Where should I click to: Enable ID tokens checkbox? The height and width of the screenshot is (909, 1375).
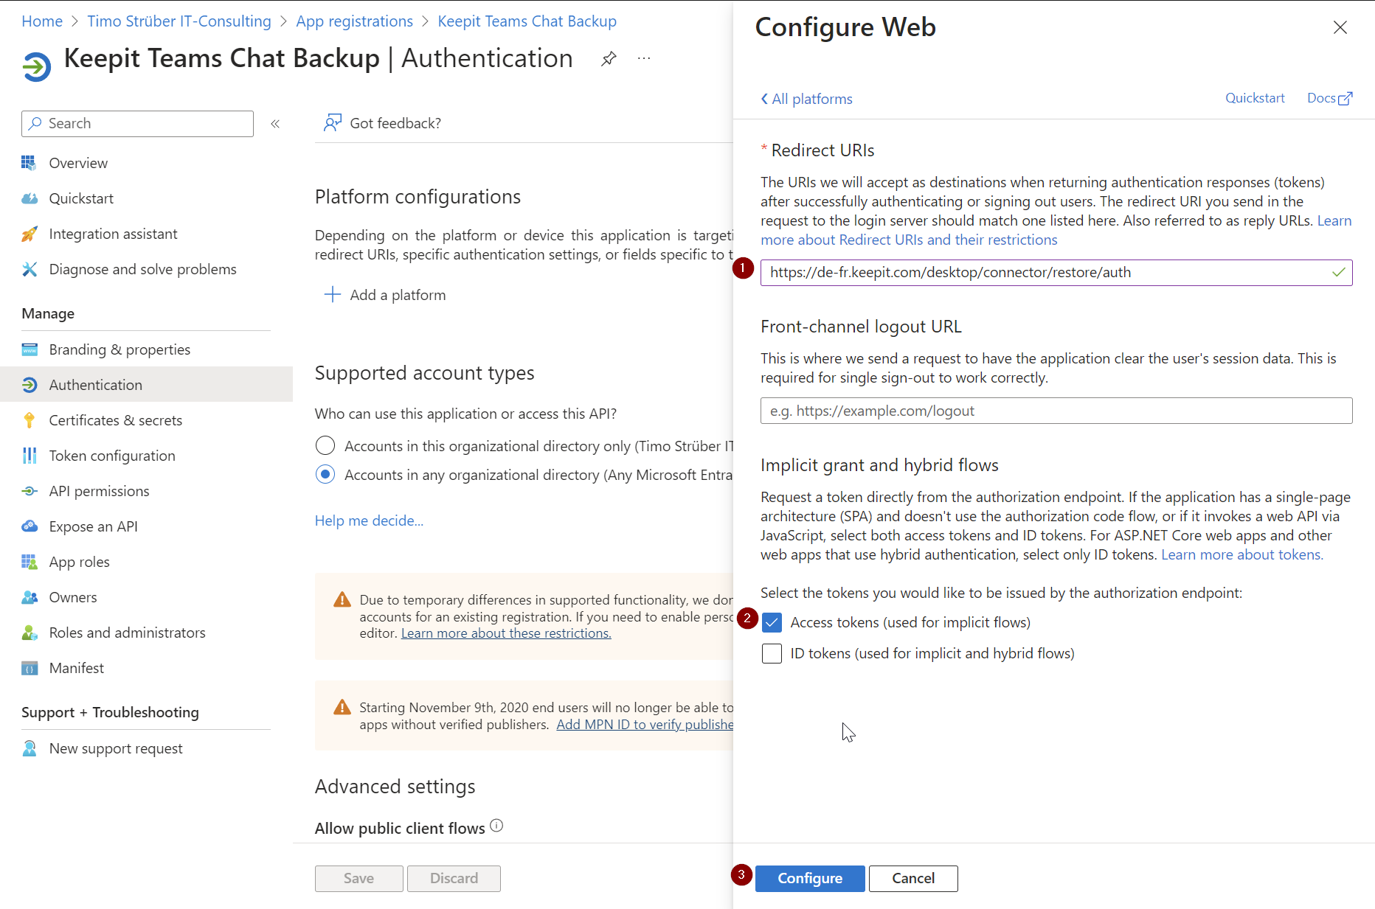772,654
